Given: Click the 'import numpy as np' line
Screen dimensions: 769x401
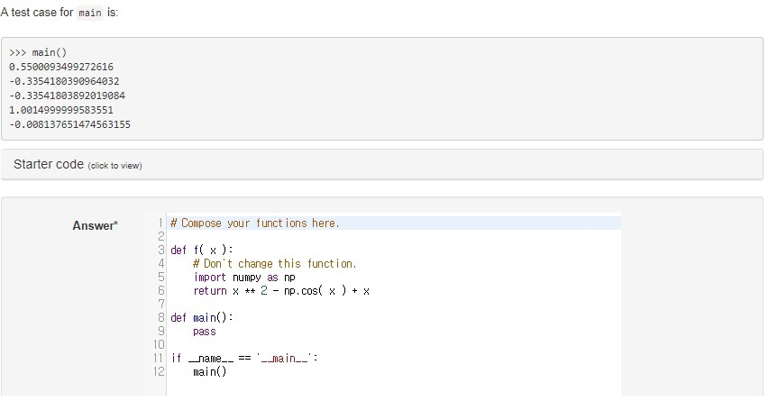Looking at the screenshot, I should click(244, 278).
